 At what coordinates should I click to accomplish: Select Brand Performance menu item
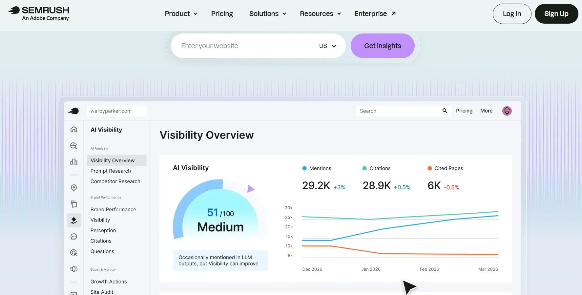pos(113,209)
